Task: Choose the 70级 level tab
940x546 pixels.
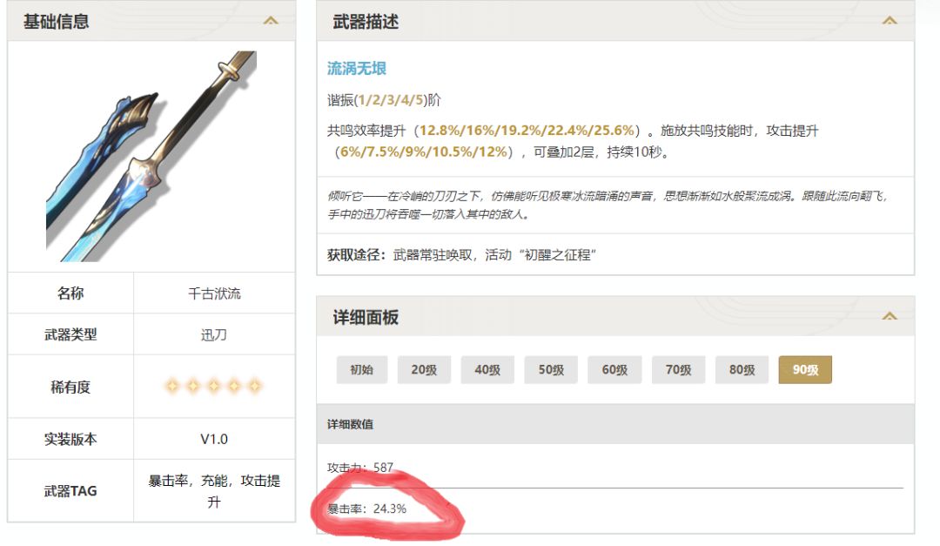Action: [678, 369]
